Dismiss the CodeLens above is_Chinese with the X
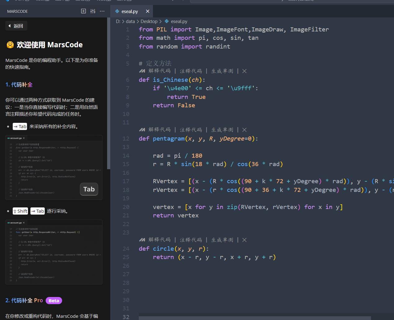394x320 pixels. tap(244, 71)
